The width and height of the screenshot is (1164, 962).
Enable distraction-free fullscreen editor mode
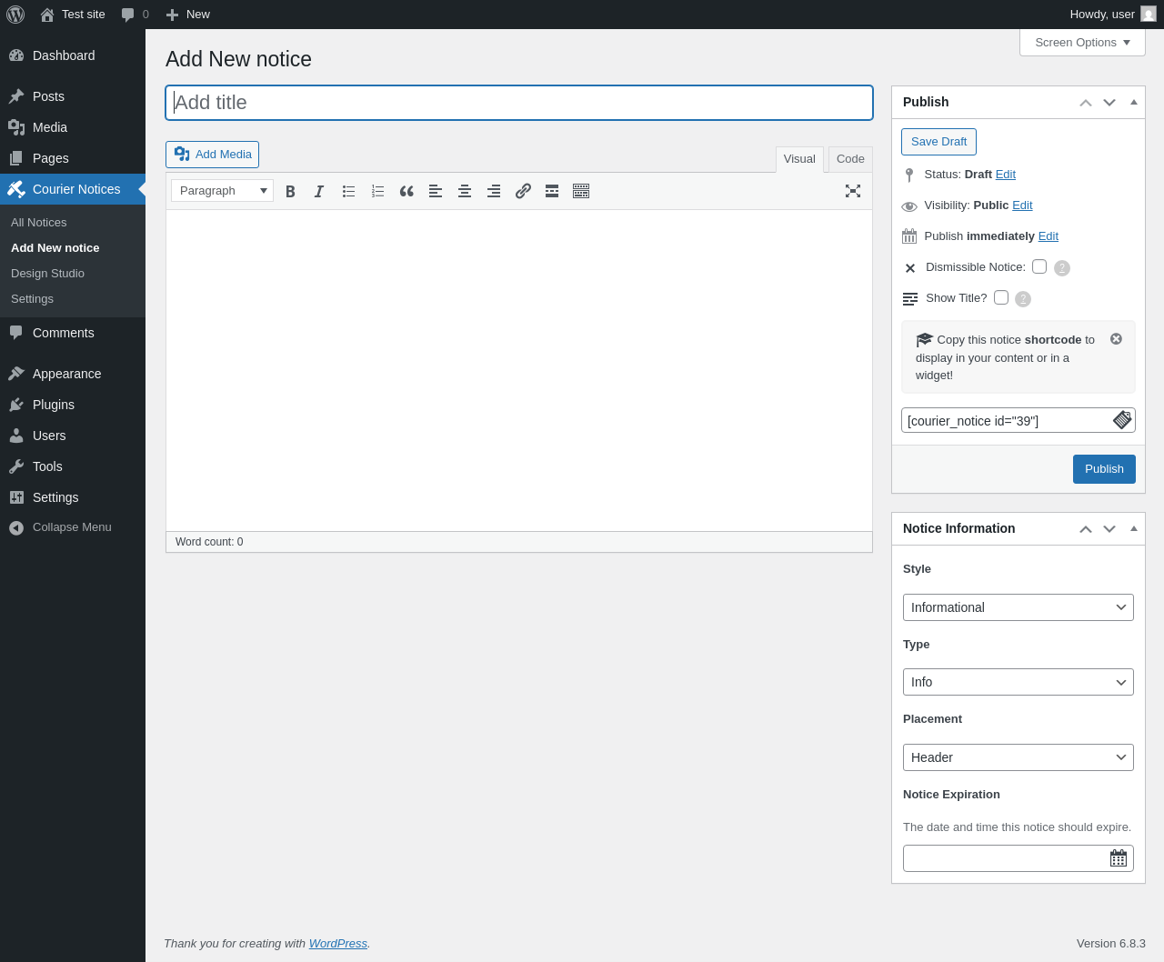point(853,191)
